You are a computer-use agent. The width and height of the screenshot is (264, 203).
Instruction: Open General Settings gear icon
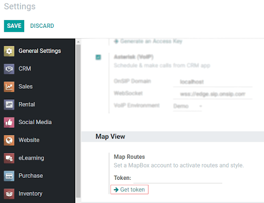9,51
